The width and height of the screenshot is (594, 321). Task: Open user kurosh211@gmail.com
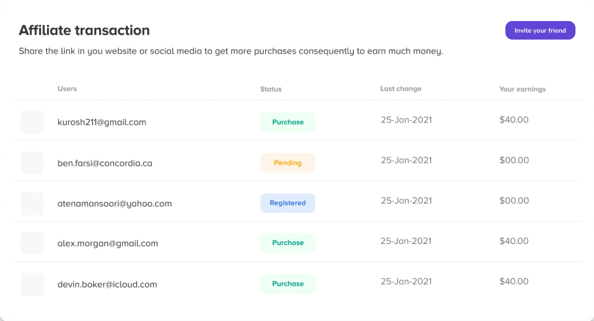pos(102,122)
